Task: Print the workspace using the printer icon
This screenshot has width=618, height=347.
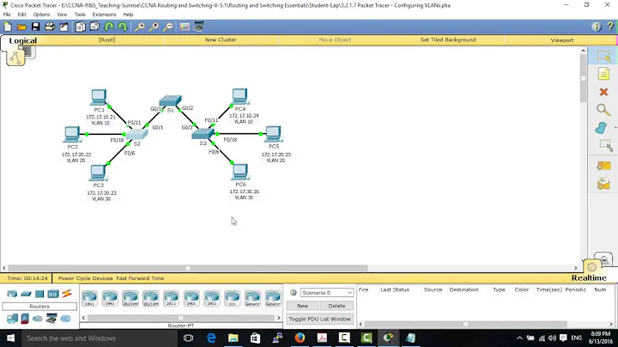Action: click(50, 27)
